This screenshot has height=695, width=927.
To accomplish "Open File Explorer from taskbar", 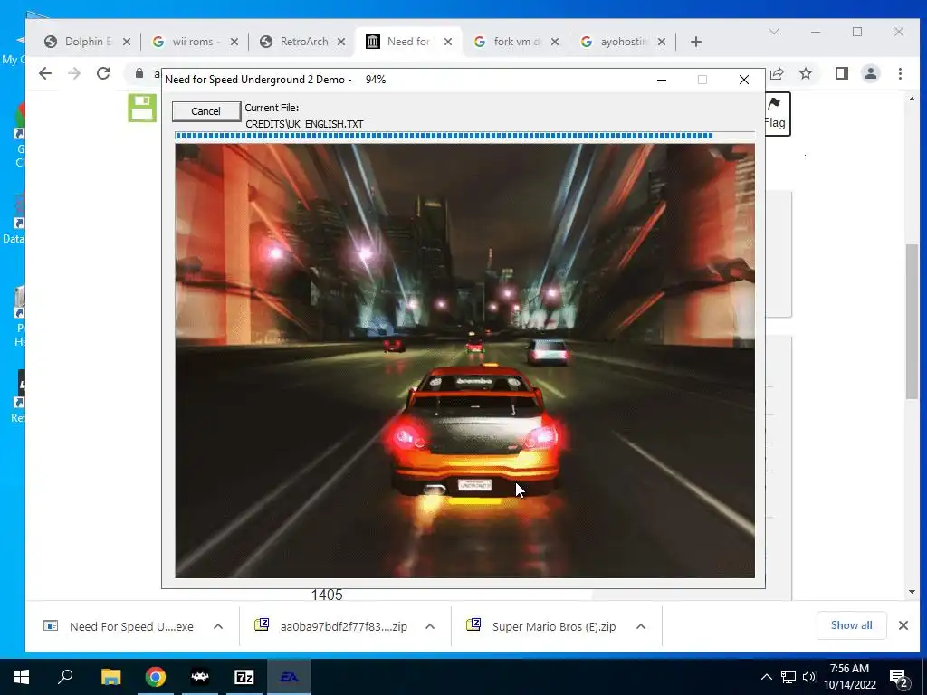I will (x=110, y=677).
